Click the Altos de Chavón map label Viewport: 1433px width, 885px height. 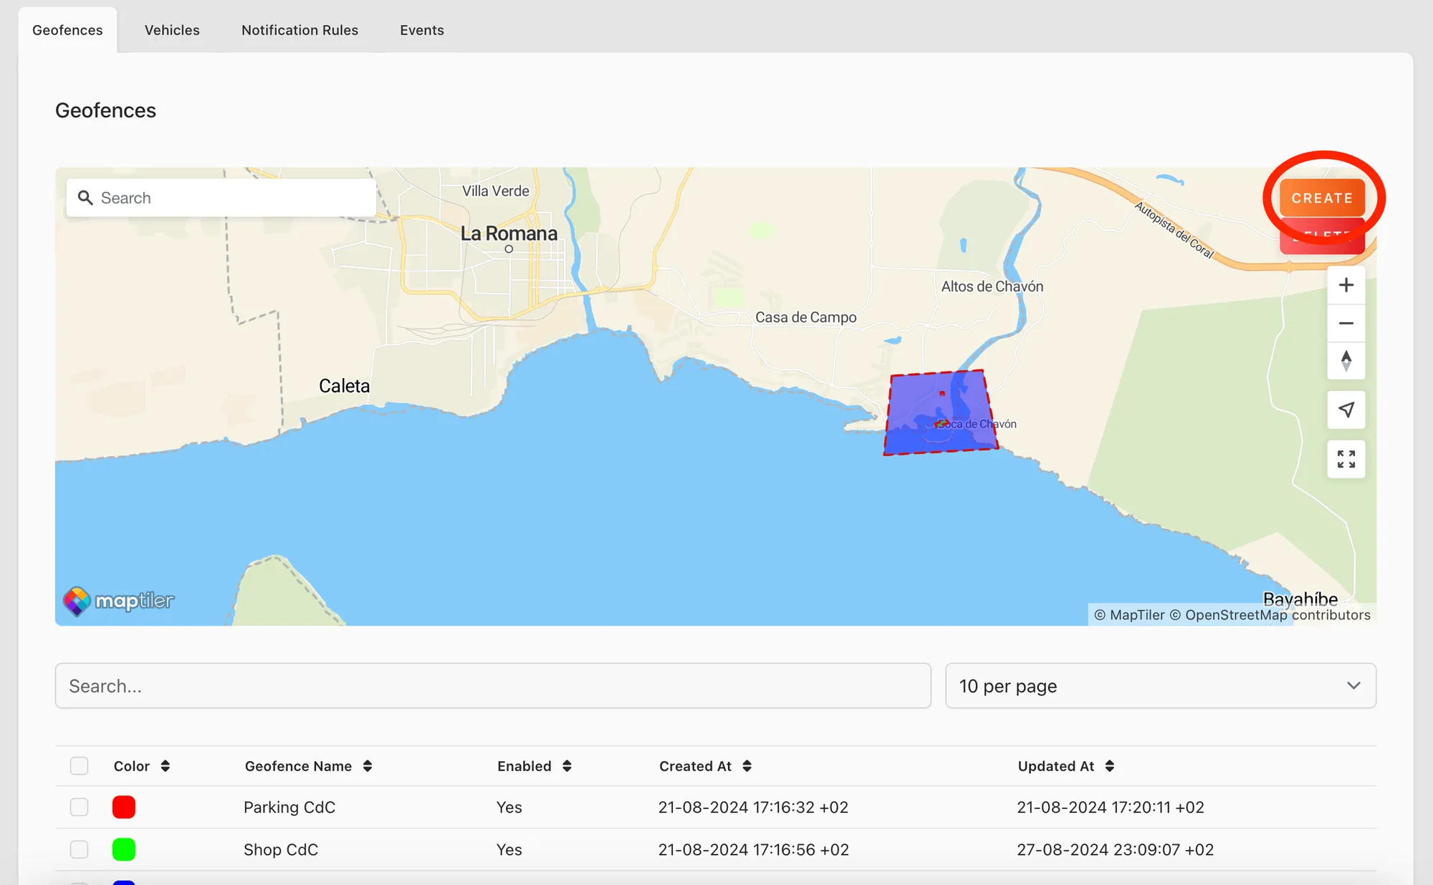pos(992,286)
